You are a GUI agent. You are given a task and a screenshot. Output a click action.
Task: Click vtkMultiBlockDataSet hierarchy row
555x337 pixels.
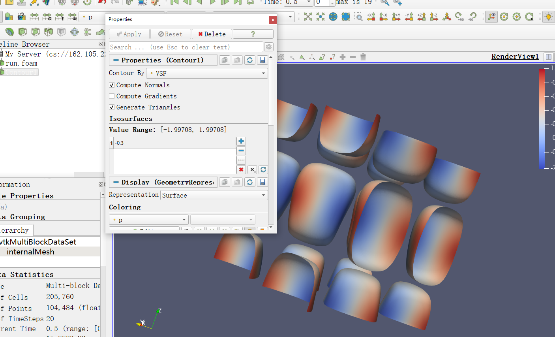click(x=38, y=242)
